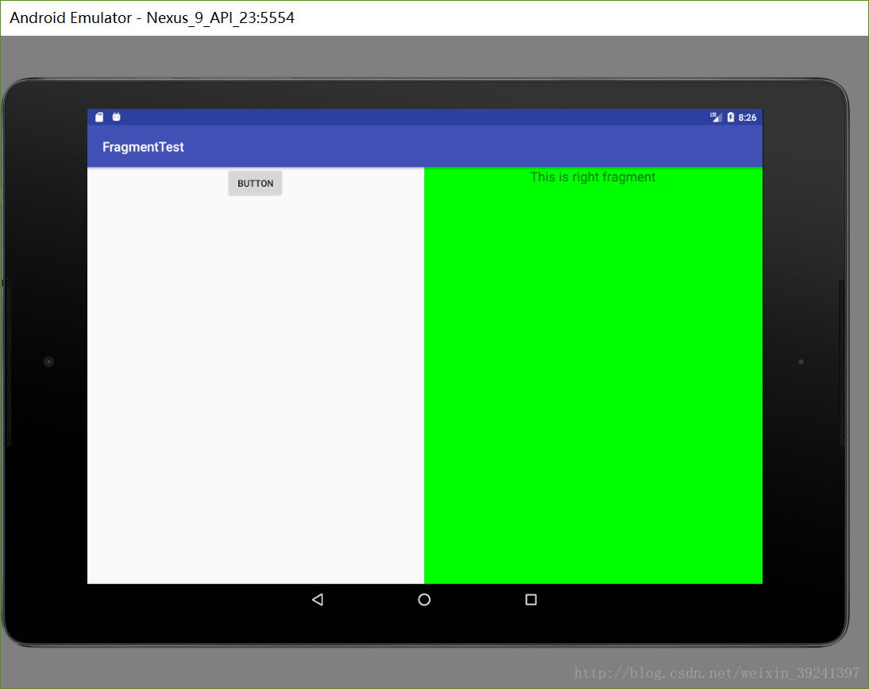Tap the BUTTON in the left fragment
Screen dimensions: 869x689
pyautogui.click(x=255, y=184)
